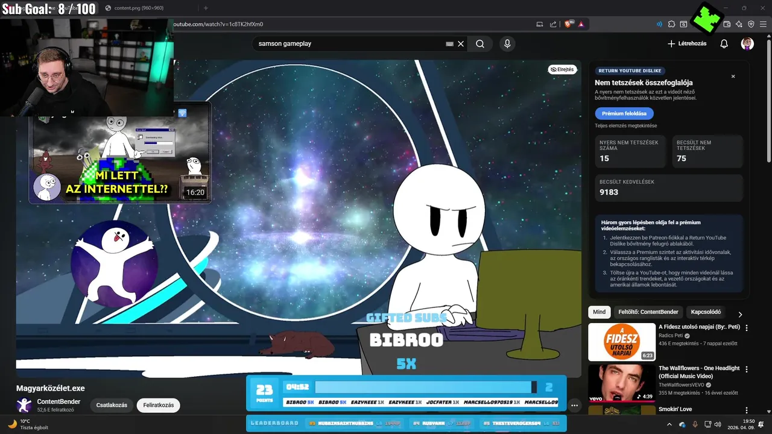Open the three-dot more actions under the video

click(x=574, y=406)
